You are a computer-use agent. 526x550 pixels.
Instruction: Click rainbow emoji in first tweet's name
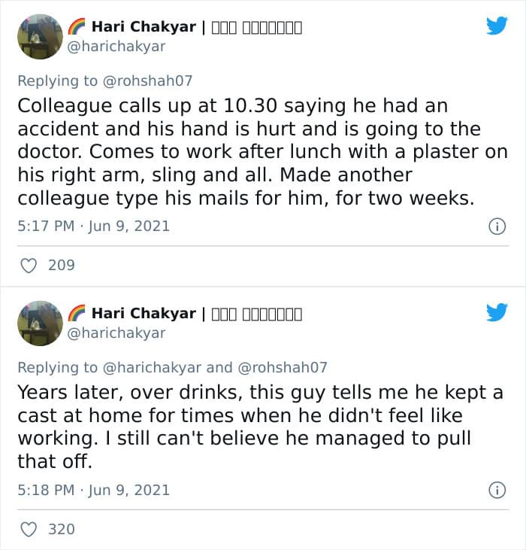coord(77,26)
